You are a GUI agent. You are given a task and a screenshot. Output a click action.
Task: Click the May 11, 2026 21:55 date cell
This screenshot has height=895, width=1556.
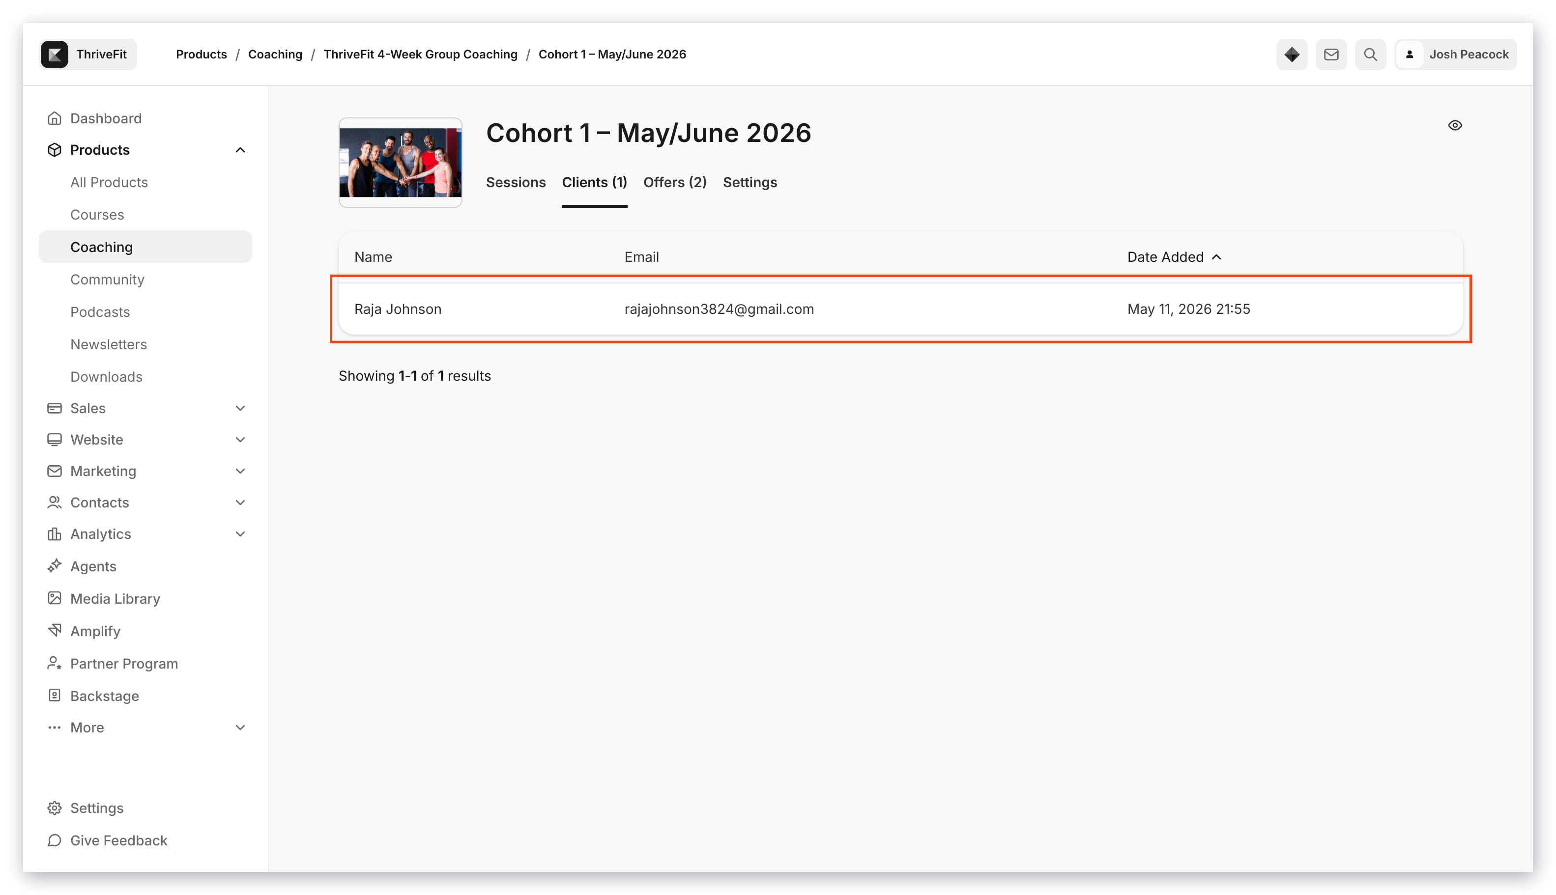pos(1188,309)
